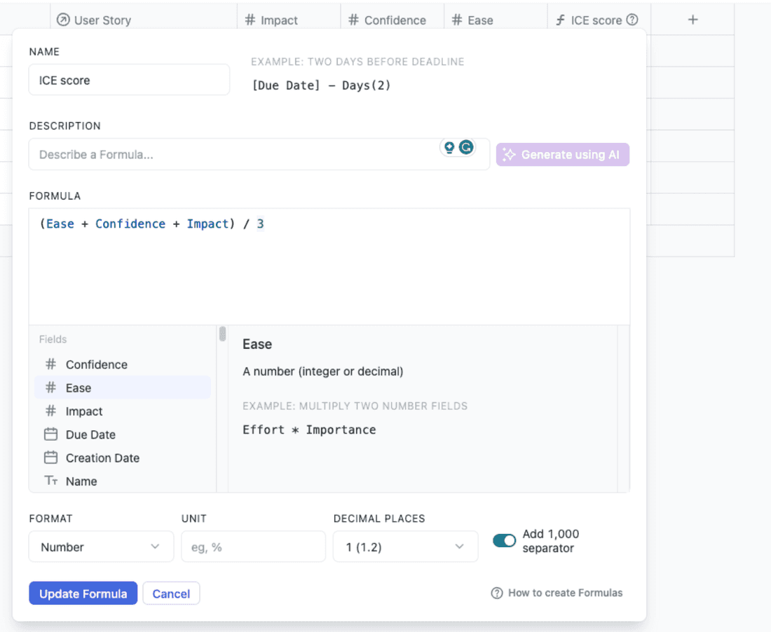
Task: Expand the Decimal Places dropdown
Action: (x=405, y=547)
